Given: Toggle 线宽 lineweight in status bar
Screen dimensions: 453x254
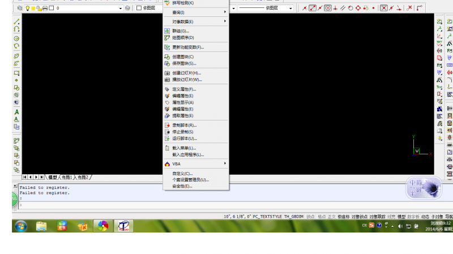Looking at the screenshot, I should tap(391, 217).
